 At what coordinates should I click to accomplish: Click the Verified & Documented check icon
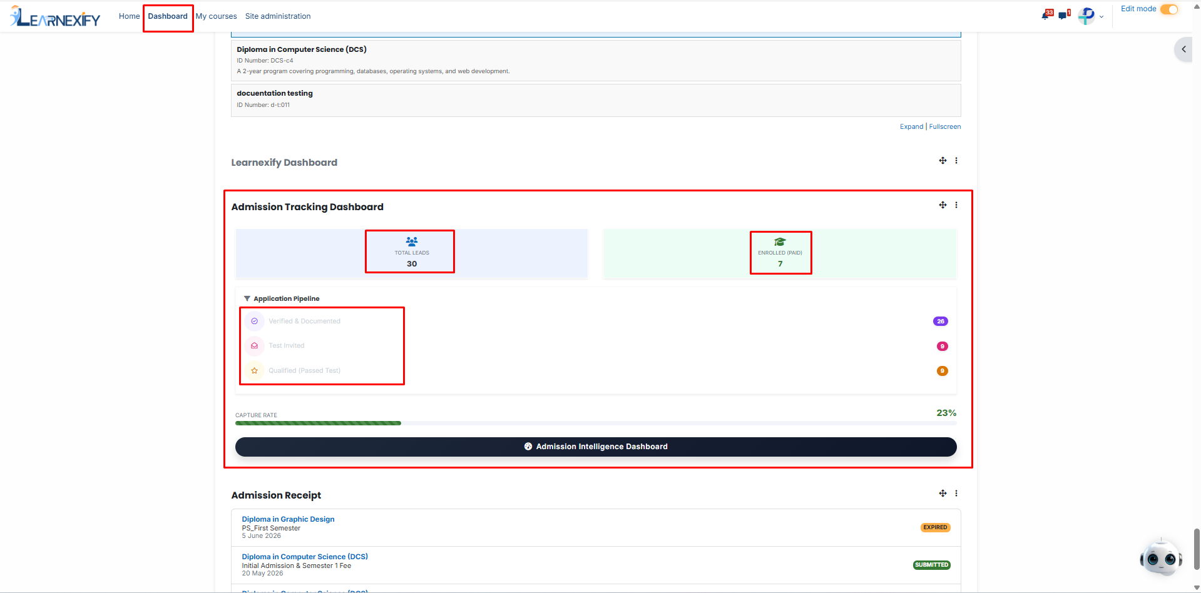point(254,321)
